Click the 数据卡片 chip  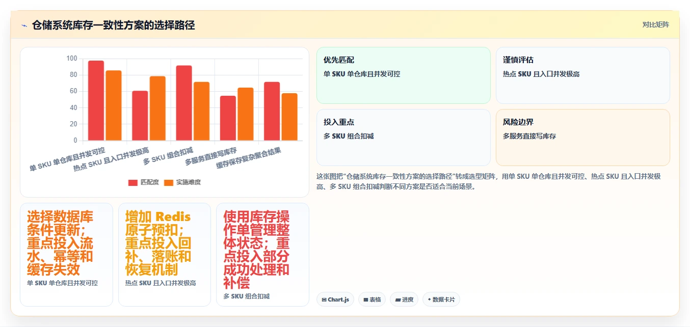[441, 299]
